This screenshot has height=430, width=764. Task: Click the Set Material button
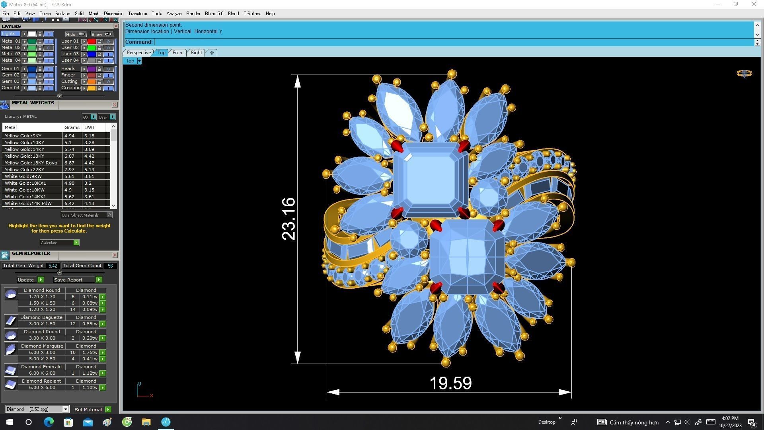tap(92, 410)
